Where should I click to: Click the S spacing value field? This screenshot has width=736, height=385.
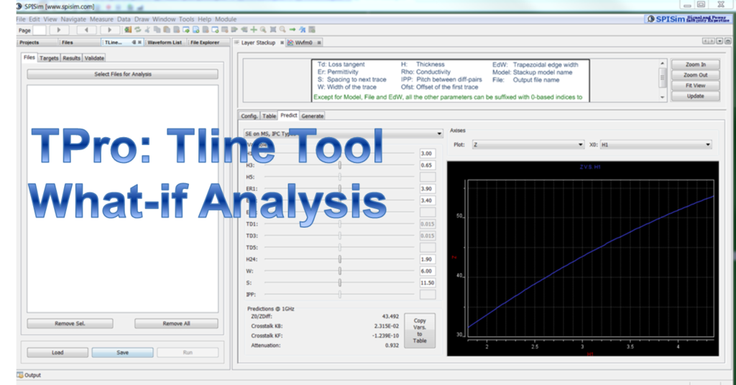(x=427, y=283)
